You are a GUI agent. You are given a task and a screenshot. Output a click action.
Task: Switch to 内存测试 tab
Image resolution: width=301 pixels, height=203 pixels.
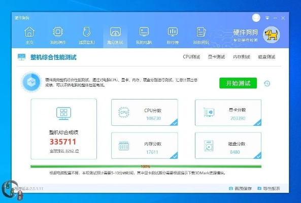(242, 57)
